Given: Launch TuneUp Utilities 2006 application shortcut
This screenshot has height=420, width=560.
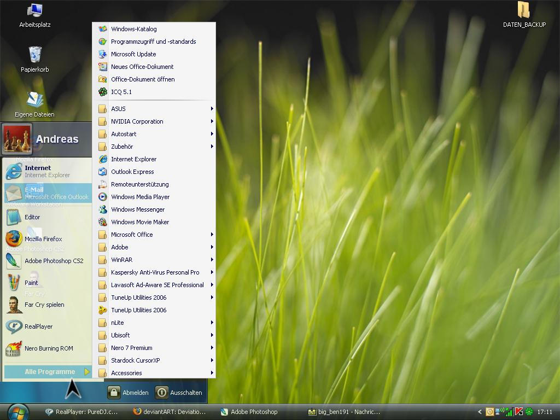Looking at the screenshot, I should pos(154,310).
